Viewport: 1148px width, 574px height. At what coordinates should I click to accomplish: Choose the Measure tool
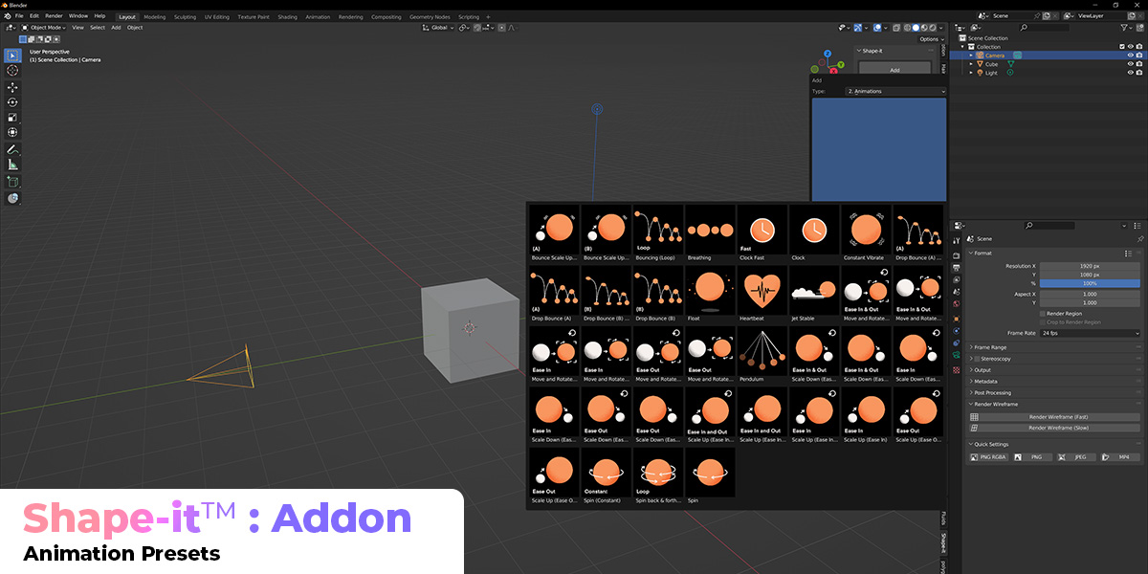[x=12, y=165]
